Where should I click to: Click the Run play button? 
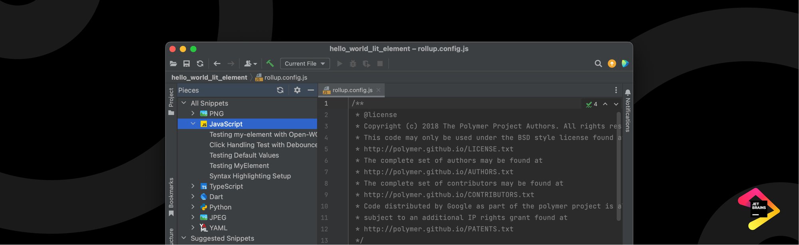click(x=340, y=63)
